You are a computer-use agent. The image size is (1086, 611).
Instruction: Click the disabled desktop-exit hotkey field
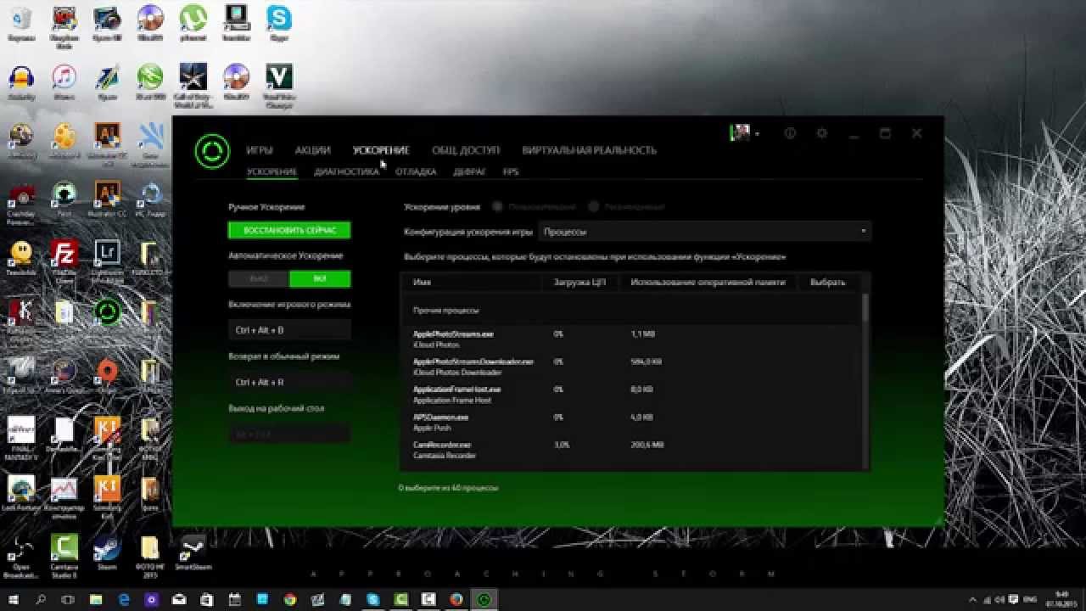click(289, 434)
